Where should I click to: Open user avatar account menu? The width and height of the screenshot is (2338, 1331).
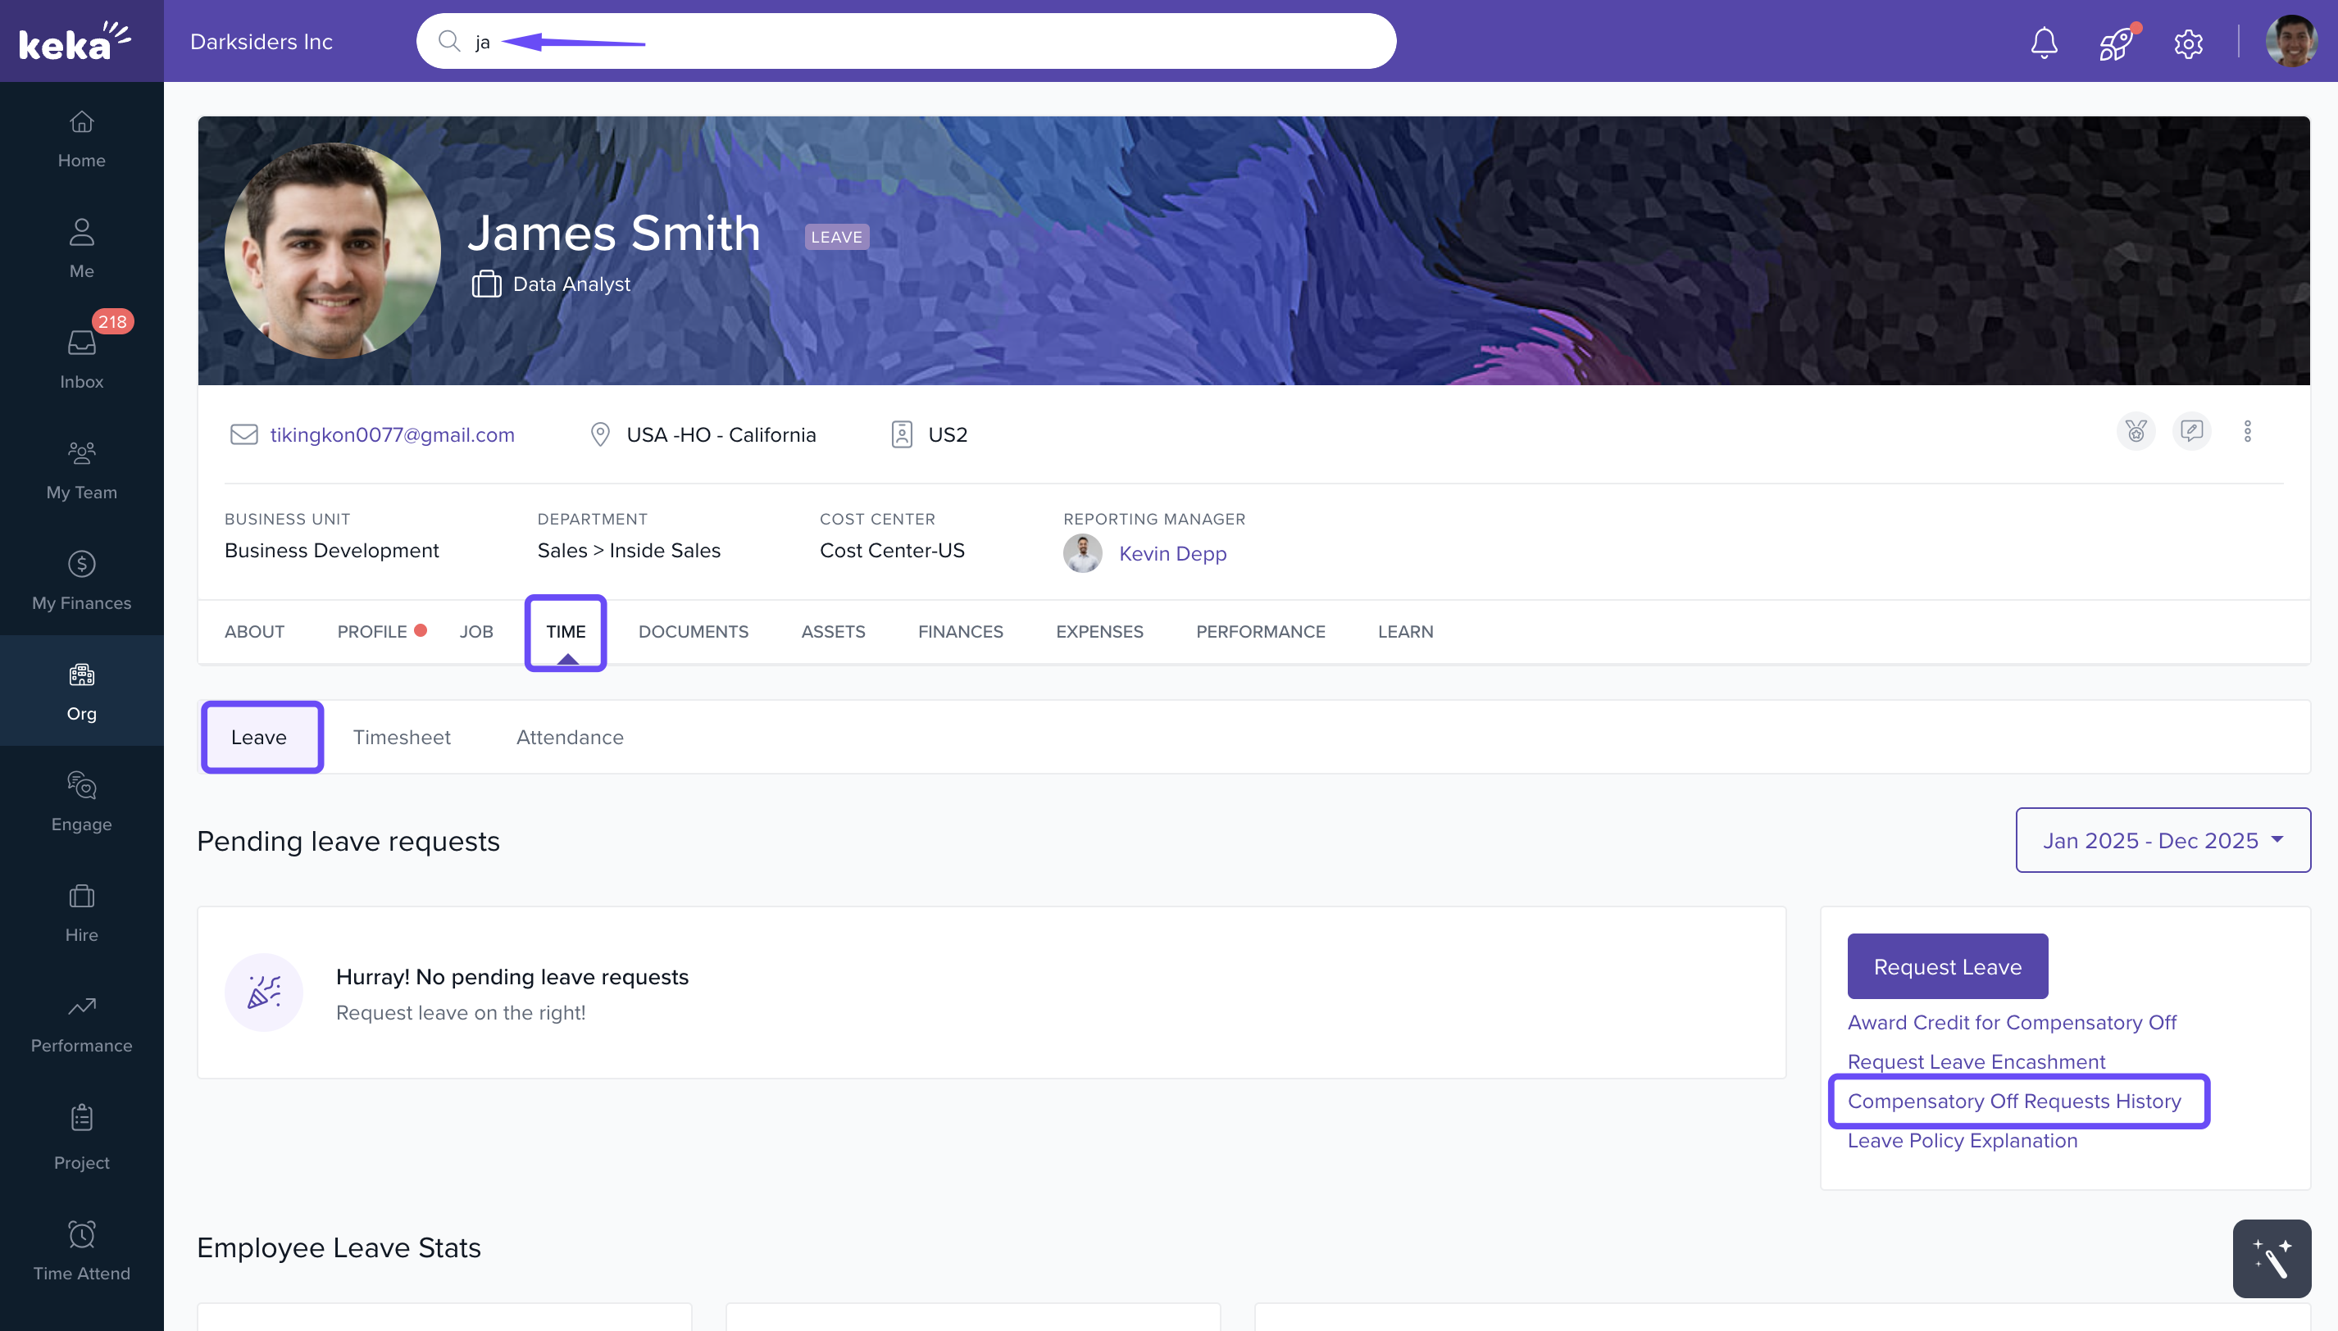pos(2290,42)
